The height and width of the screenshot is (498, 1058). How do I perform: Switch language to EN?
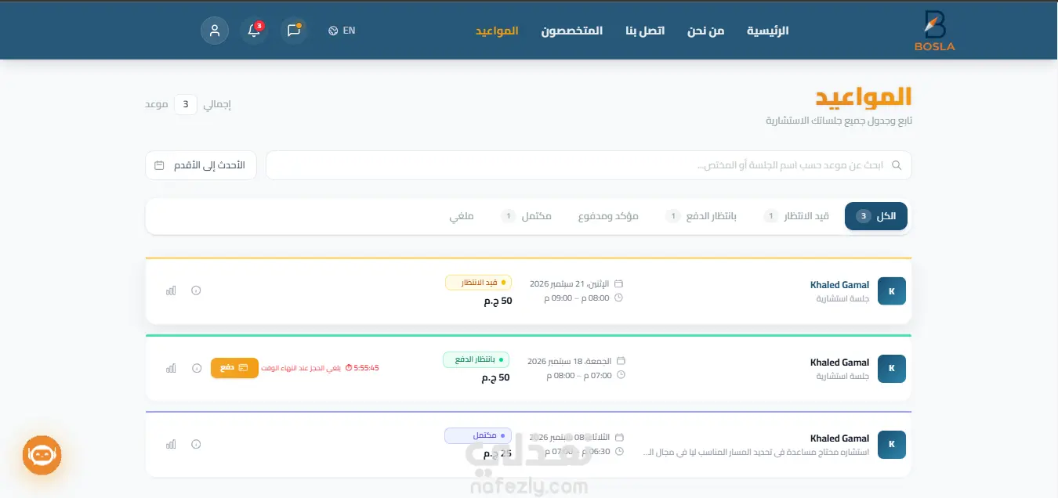coord(342,31)
